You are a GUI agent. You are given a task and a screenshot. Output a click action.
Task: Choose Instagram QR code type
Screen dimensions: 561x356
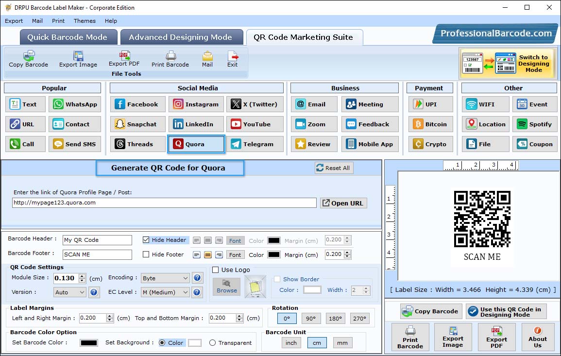(x=196, y=104)
